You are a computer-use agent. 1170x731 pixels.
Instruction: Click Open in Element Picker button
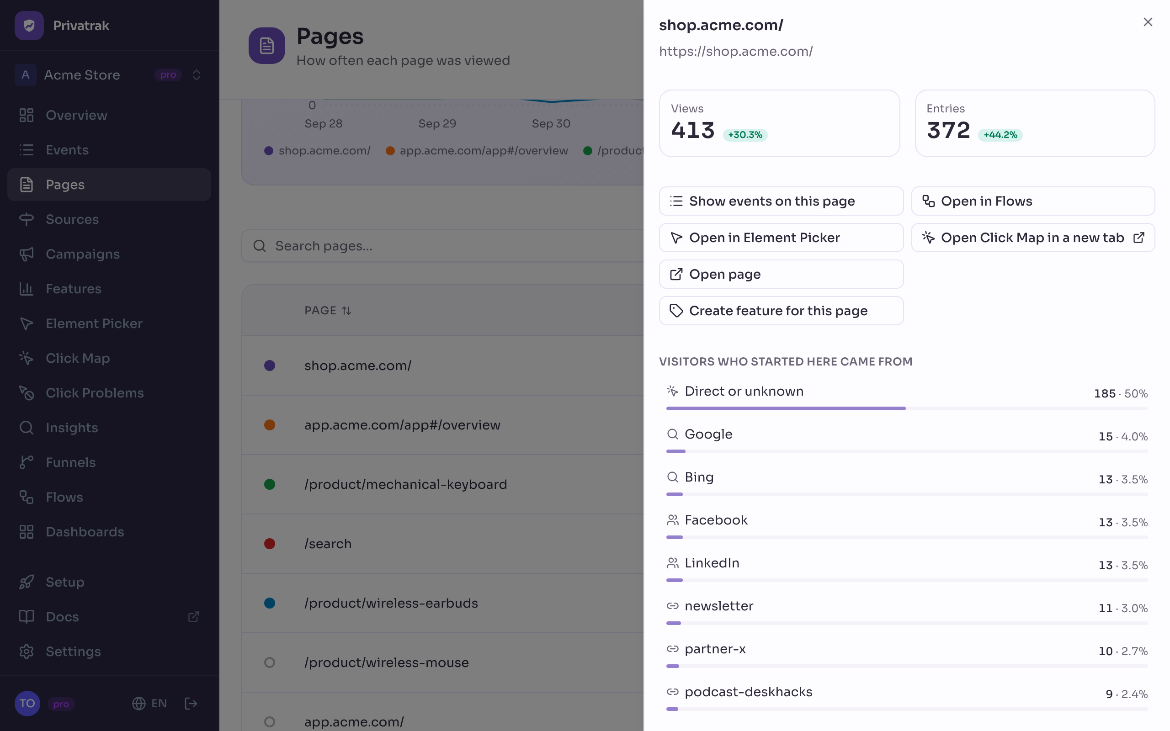(781, 238)
